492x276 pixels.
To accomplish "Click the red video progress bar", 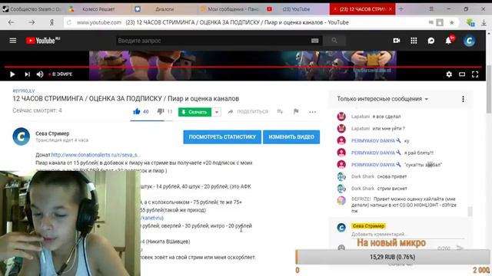I will point(243,67).
